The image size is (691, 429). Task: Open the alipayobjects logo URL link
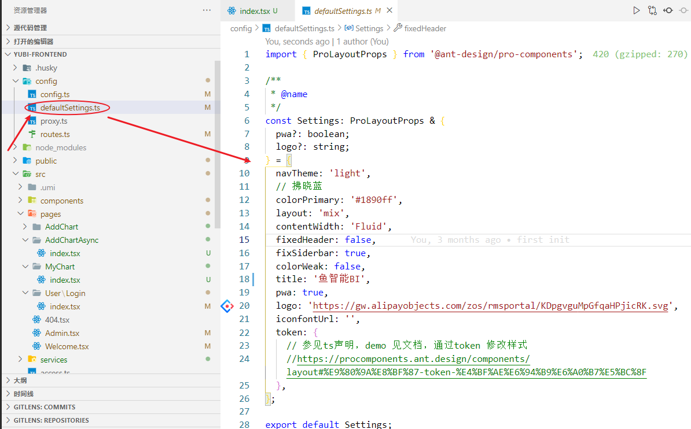click(x=491, y=306)
